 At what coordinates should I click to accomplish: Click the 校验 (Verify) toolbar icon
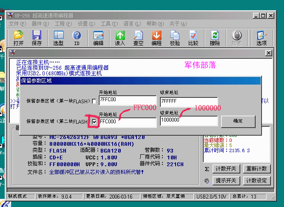(x=175, y=38)
